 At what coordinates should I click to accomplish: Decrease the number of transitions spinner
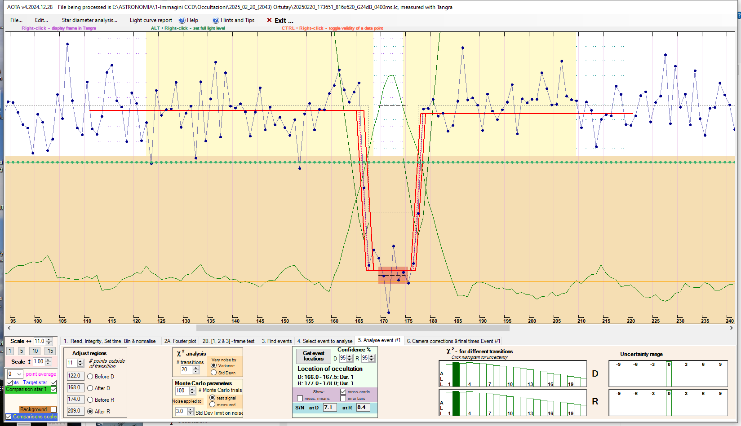(196, 372)
